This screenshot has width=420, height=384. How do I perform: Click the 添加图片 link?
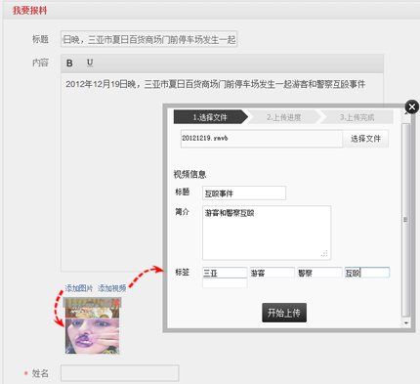[79, 288]
